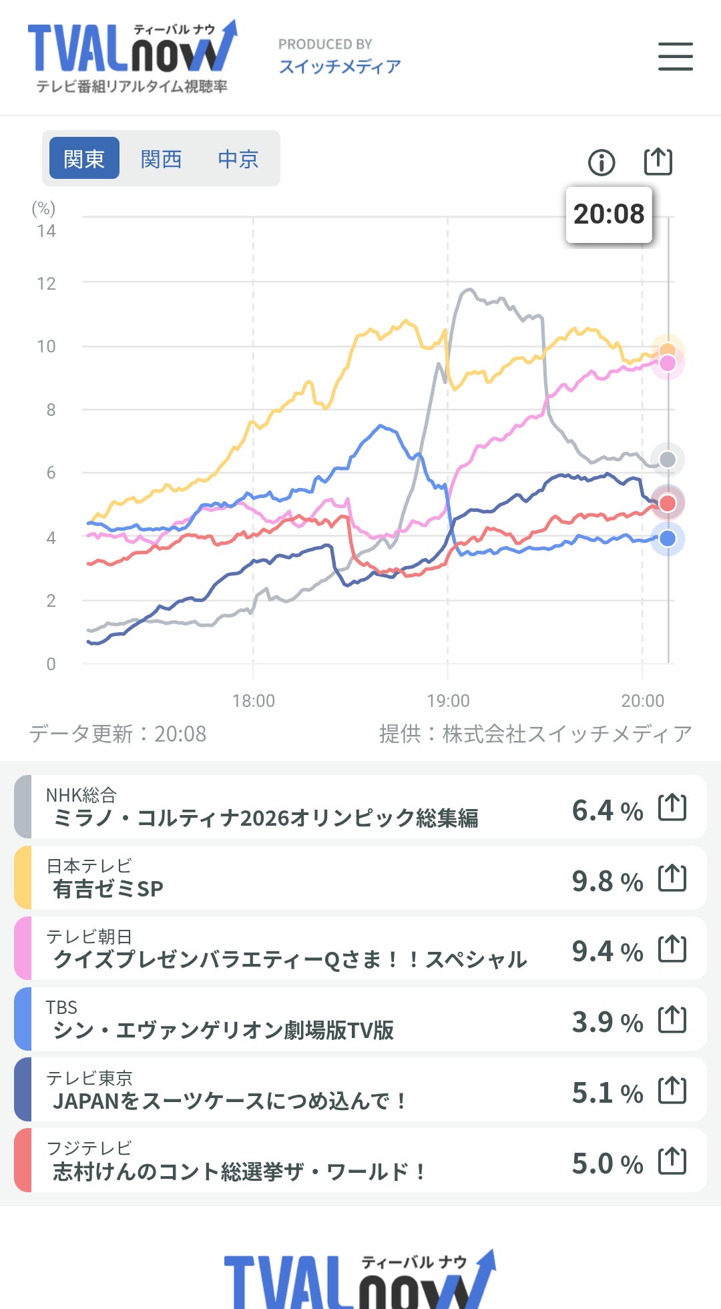This screenshot has height=1309, width=721.
Task: Share the 日本テレビ 有吉ゼミSP rating
Action: coord(672,878)
